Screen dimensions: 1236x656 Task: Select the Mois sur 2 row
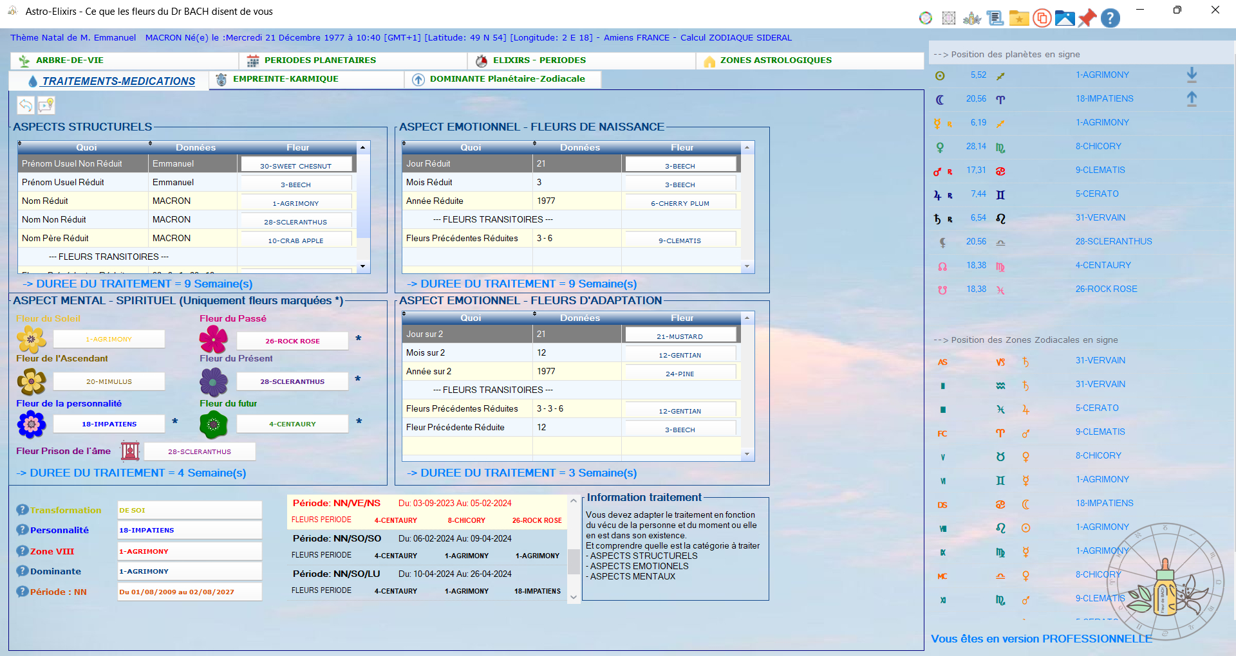pyautogui.click(x=571, y=352)
